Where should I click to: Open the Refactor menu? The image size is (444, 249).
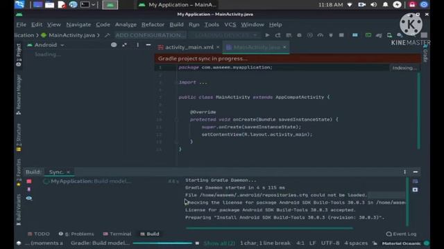153,25
